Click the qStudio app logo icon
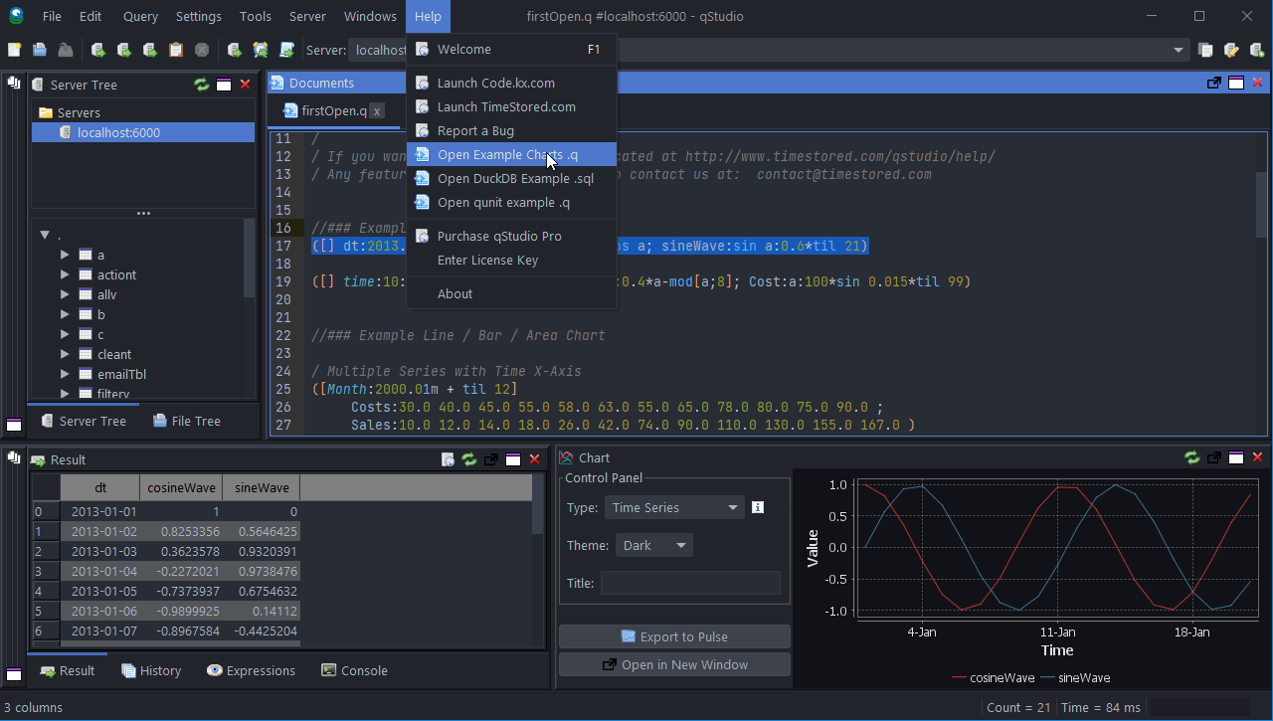This screenshot has height=721, width=1273. pyautogui.click(x=15, y=16)
